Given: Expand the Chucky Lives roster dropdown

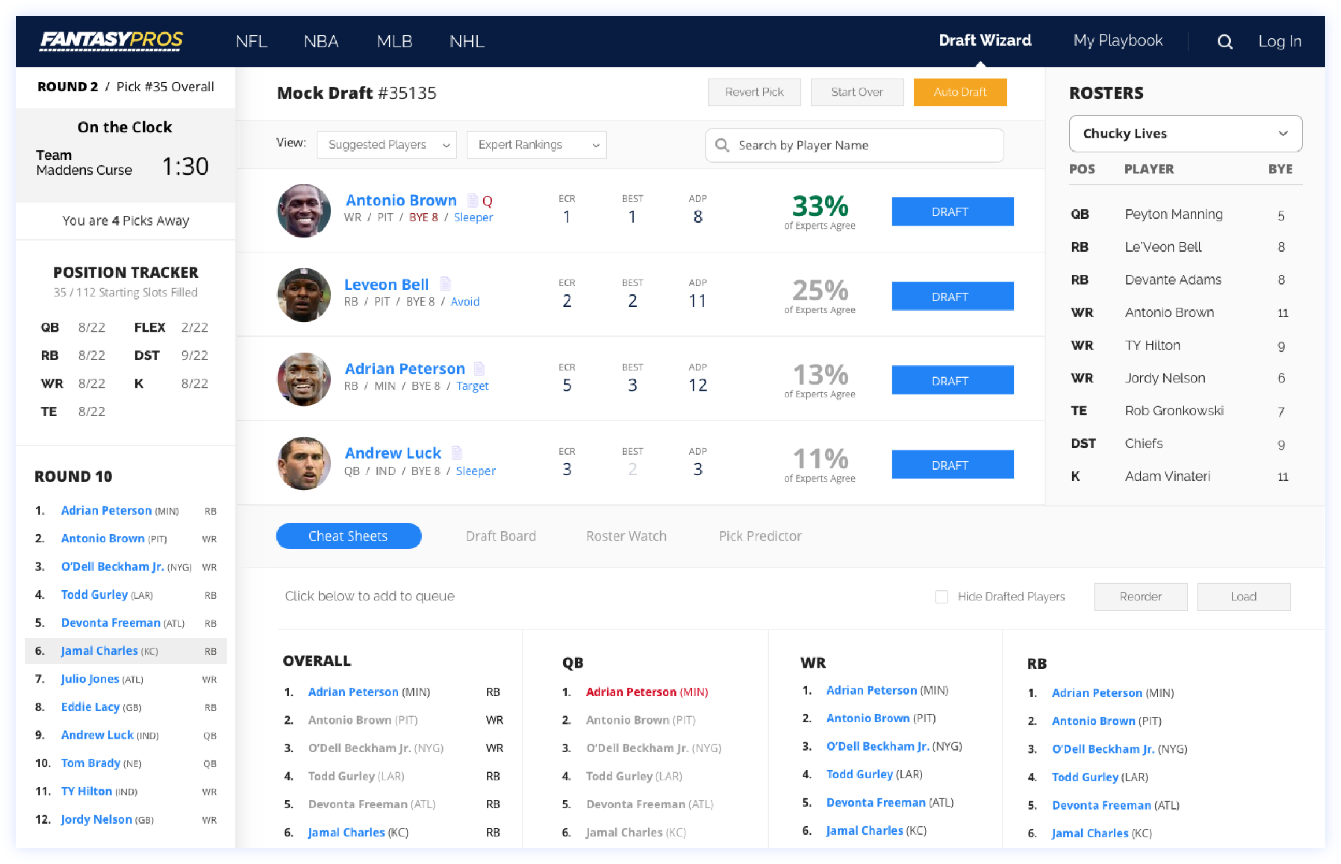Looking at the screenshot, I should [x=1185, y=134].
